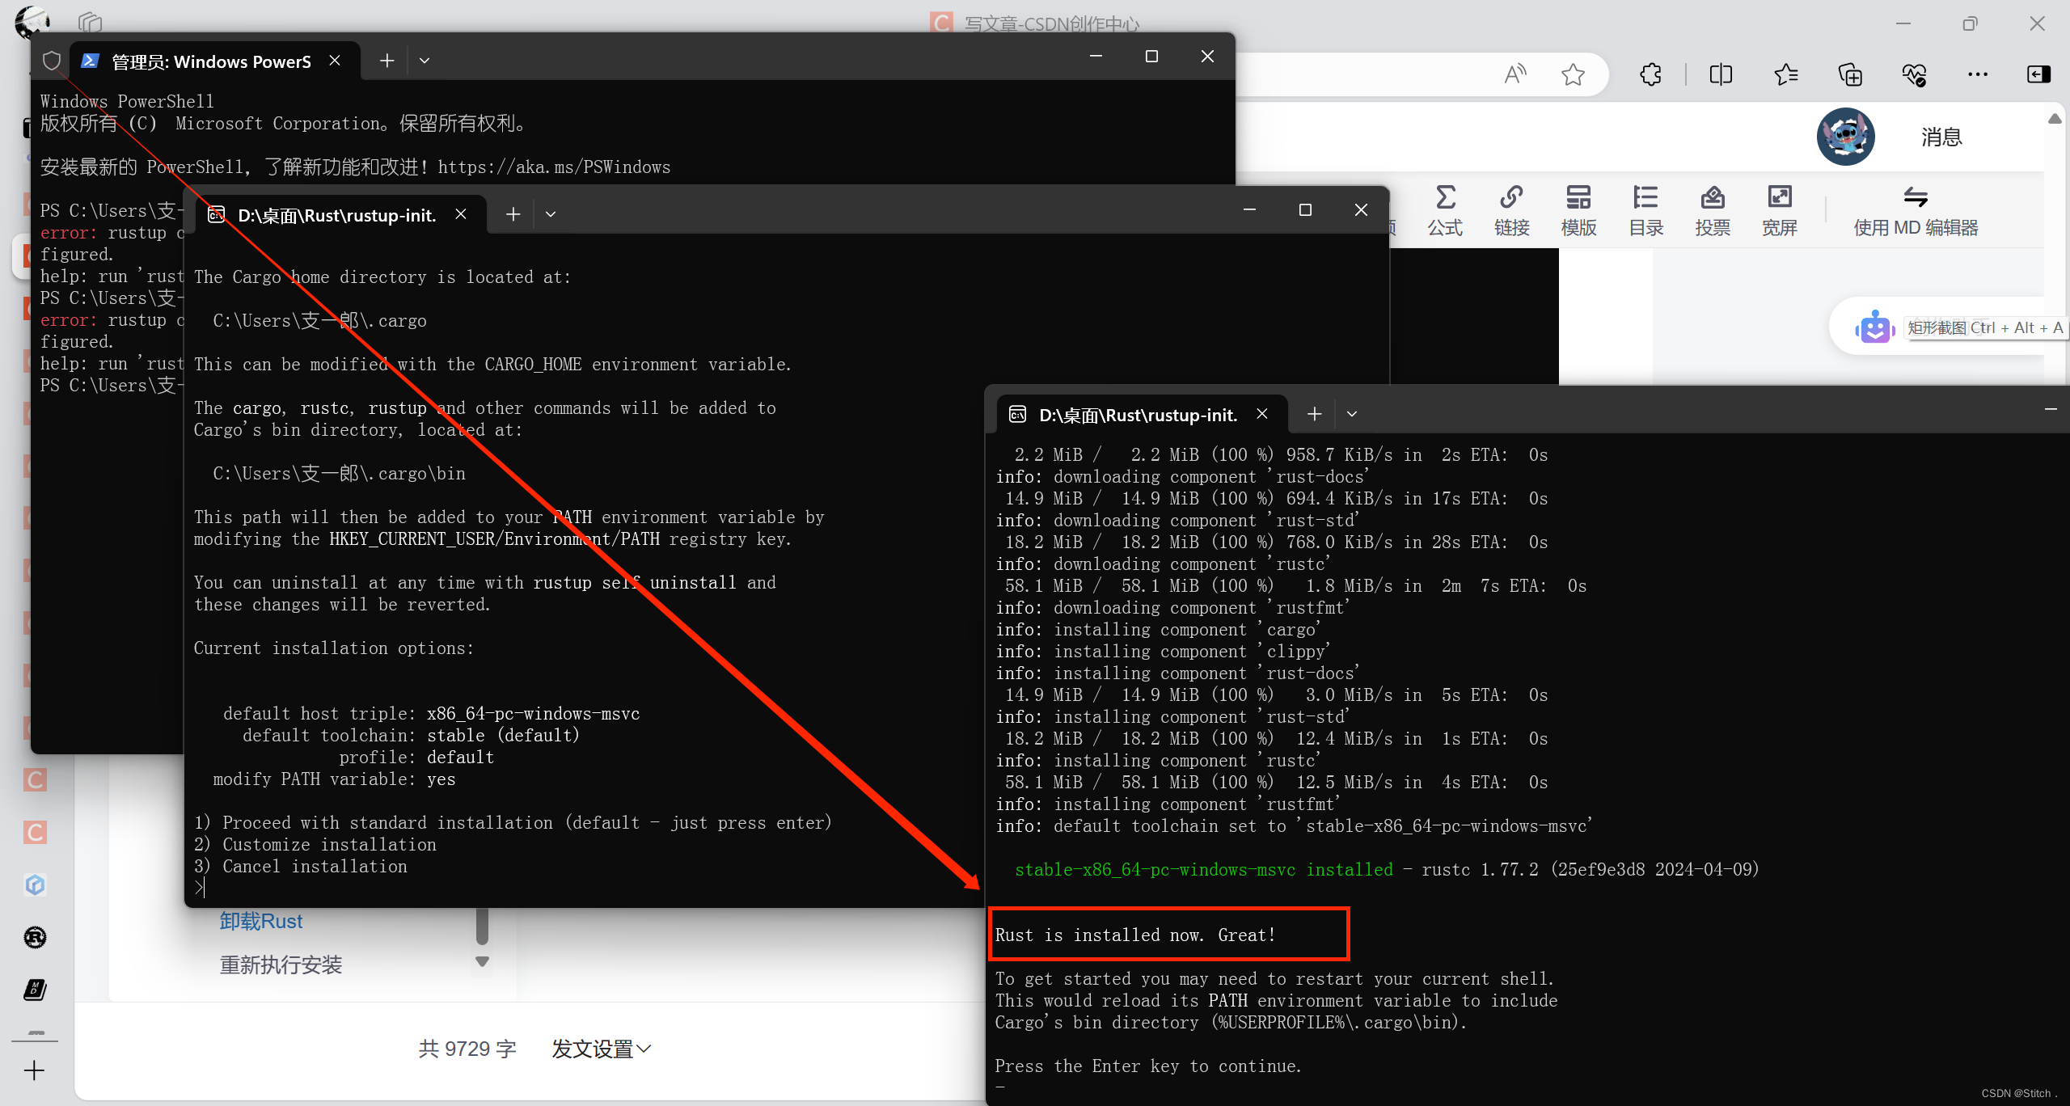Screen dimensions: 2070x1106
Task: Click the browser extensions puzzle icon
Action: [1650, 75]
